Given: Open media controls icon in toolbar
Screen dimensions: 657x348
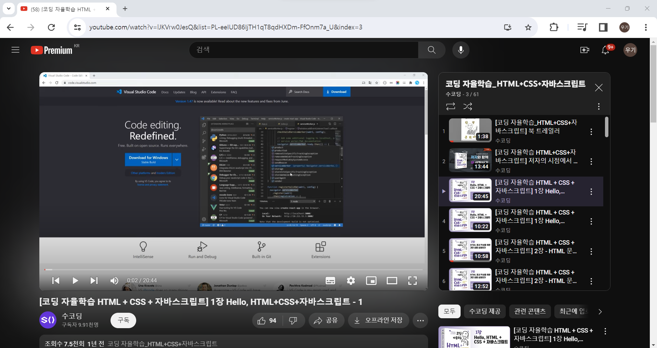Looking at the screenshot, I should 582,27.
